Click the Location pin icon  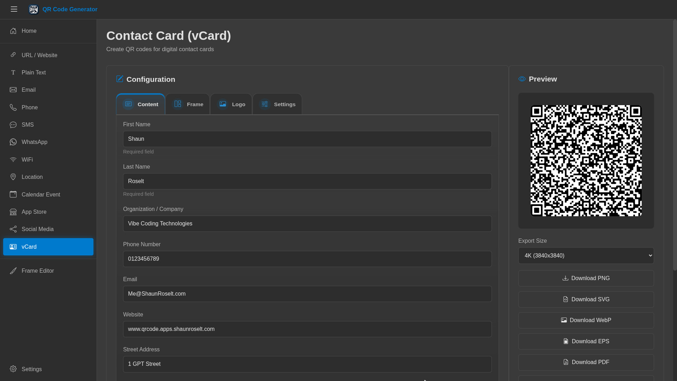[13, 177]
